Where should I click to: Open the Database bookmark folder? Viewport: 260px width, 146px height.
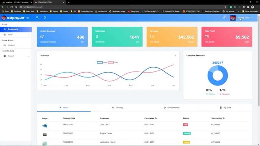(16, 11)
